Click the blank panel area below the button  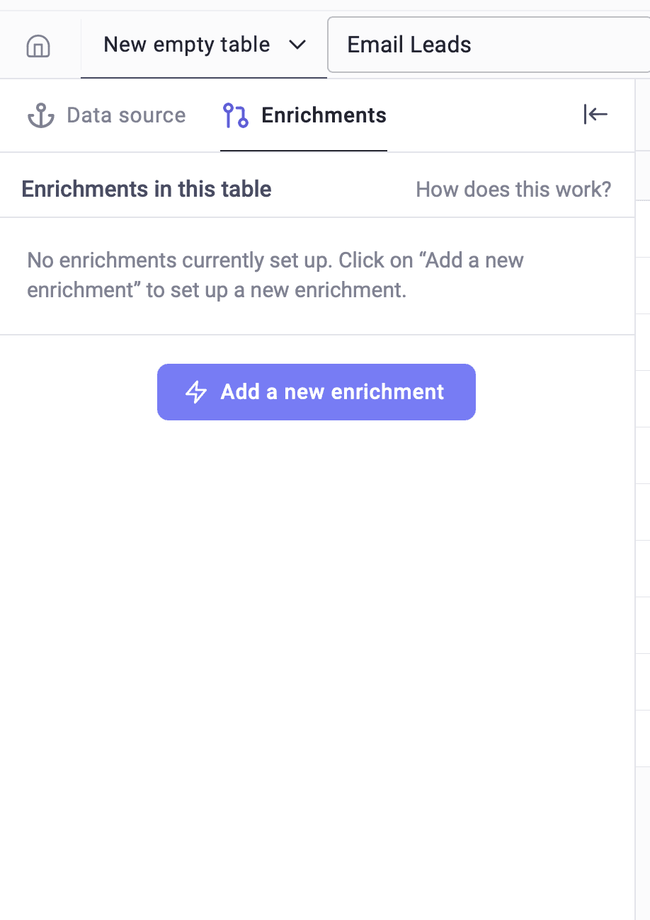point(316,637)
